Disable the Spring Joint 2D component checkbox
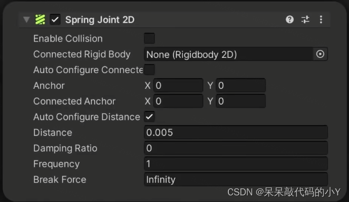 (55, 20)
